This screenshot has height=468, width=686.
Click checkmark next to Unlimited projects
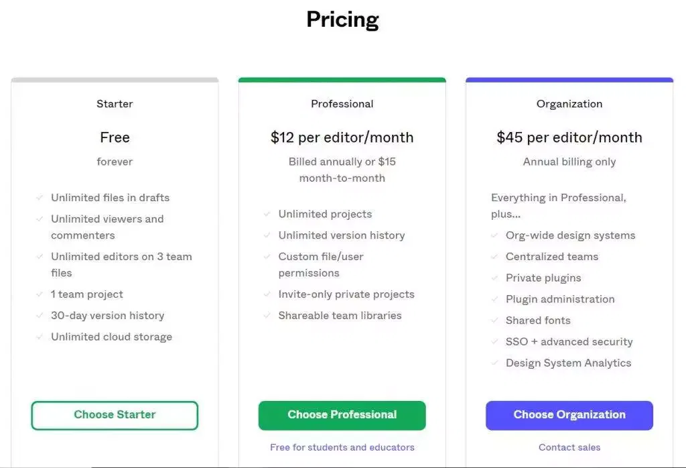coord(267,215)
